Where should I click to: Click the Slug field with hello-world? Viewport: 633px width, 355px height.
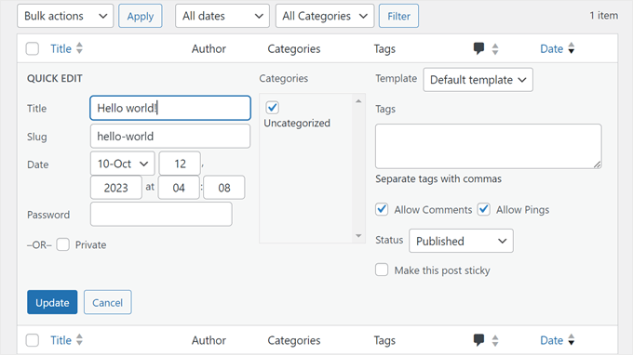(170, 137)
